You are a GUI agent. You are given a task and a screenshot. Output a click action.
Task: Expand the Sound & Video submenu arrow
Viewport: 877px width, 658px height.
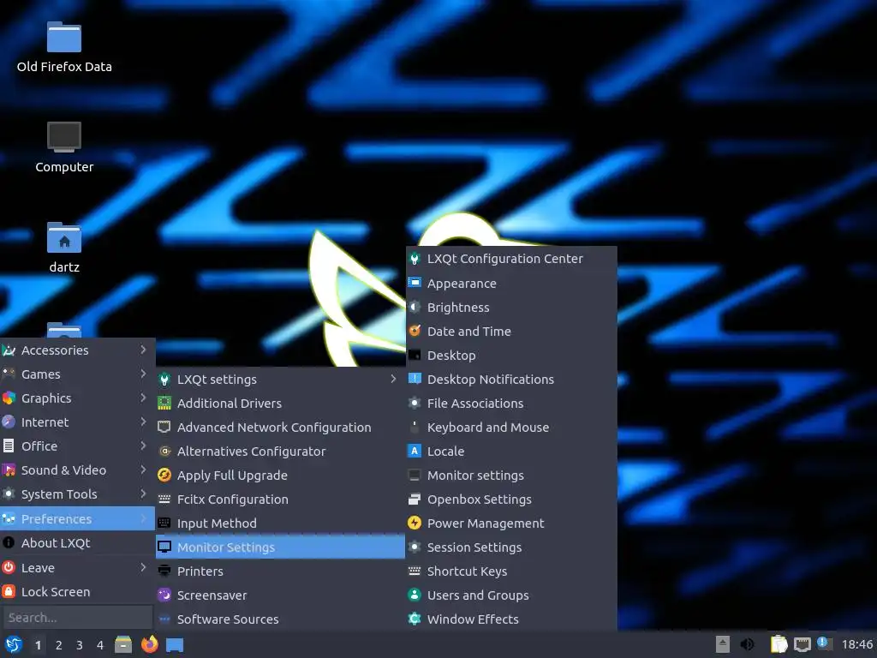[143, 470]
